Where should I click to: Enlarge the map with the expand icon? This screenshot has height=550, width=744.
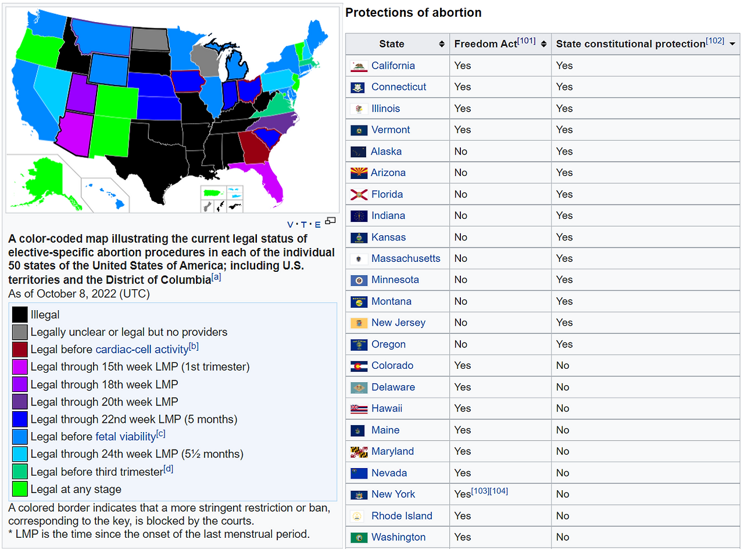[x=331, y=221]
